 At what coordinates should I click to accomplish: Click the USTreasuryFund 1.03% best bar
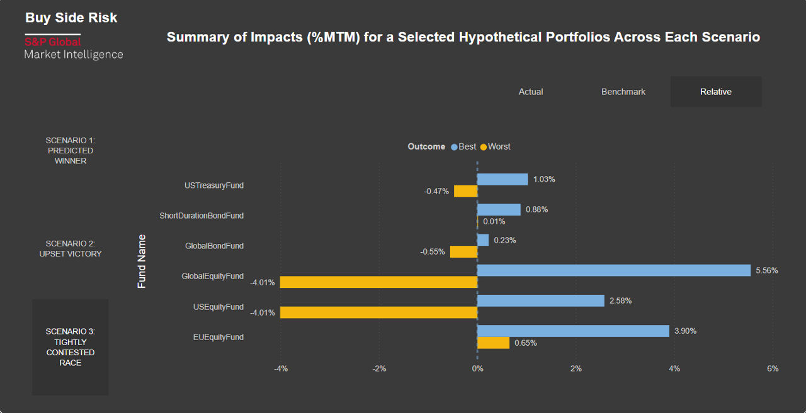[x=502, y=179]
